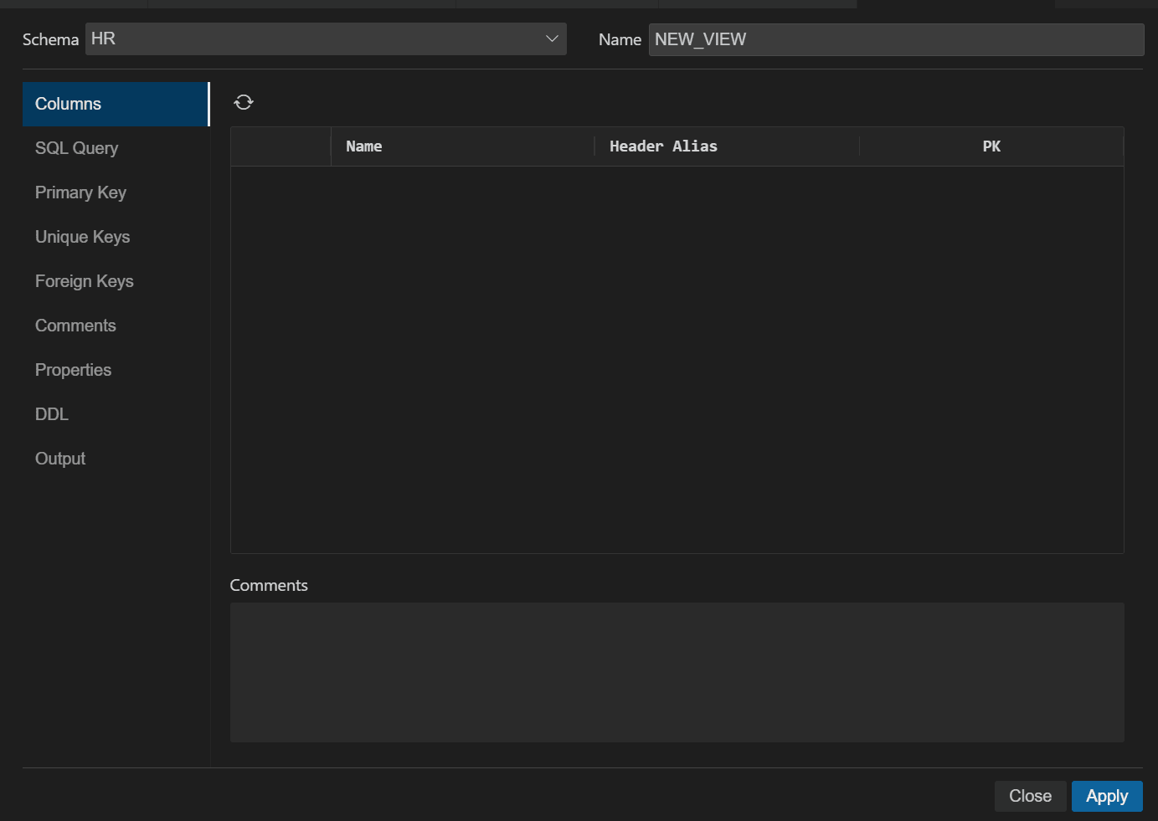Switch to the SQL Query section
The width and height of the screenshot is (1158, 821).
click(x=76, y=148)
